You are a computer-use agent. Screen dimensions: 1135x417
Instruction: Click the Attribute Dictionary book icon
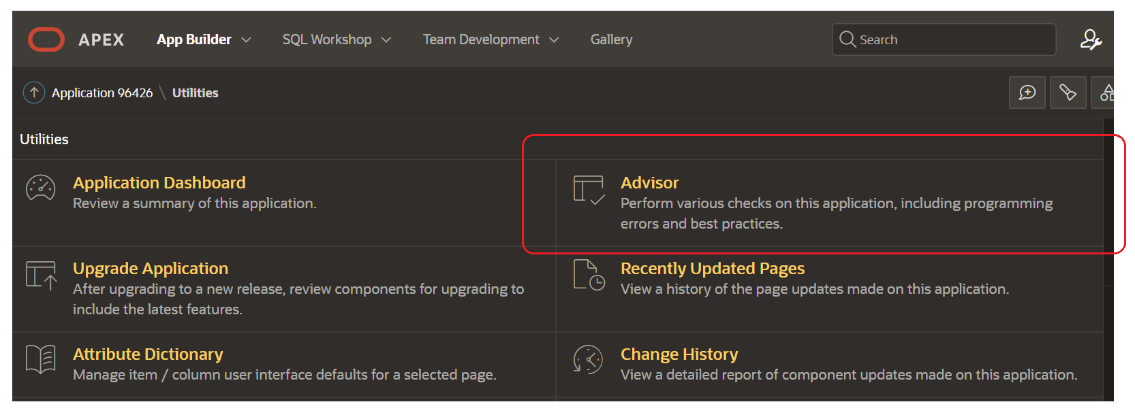point(40,359)
